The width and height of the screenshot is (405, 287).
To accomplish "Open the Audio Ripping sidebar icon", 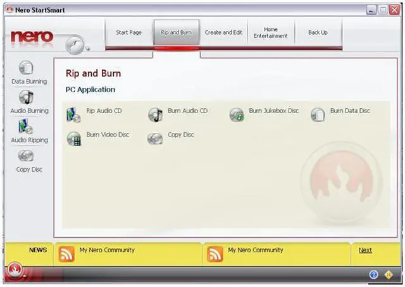I will pyautogui.click(x=25, y=126).
